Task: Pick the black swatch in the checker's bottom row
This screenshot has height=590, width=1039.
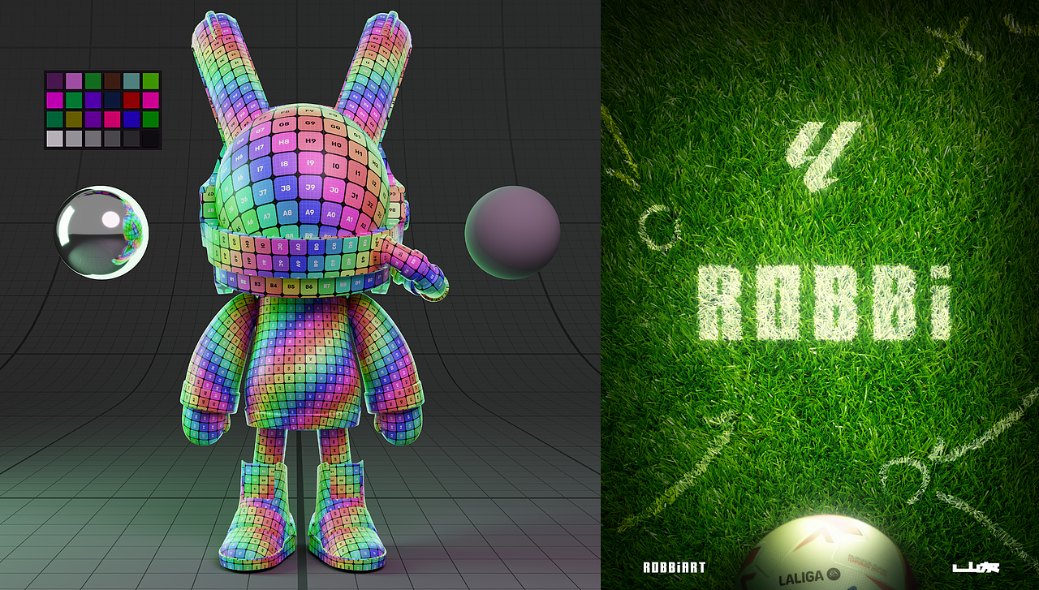Action: pos(151,138)
